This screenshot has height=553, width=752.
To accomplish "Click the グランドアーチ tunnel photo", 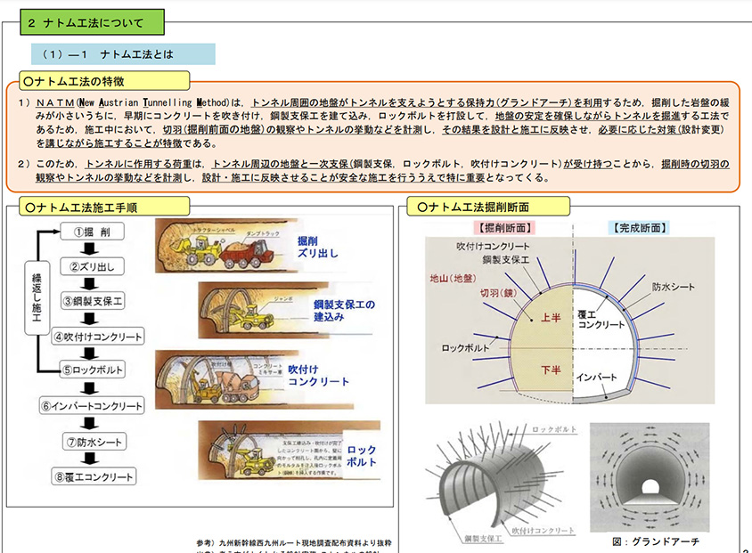I will click(x=648, y=476).
